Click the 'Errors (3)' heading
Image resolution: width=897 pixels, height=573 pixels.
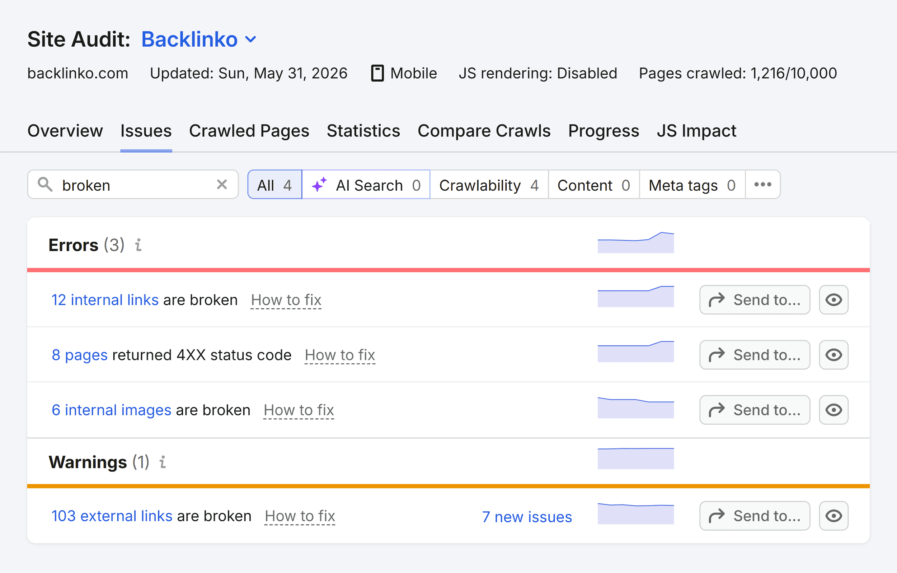[x=86, y=245]
